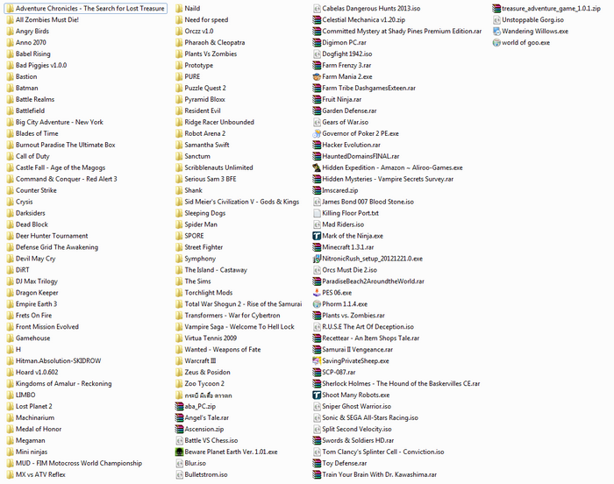Screen dimensions: 614x484
Task: Select the Bastion folder
Action: tap(26, 76)
